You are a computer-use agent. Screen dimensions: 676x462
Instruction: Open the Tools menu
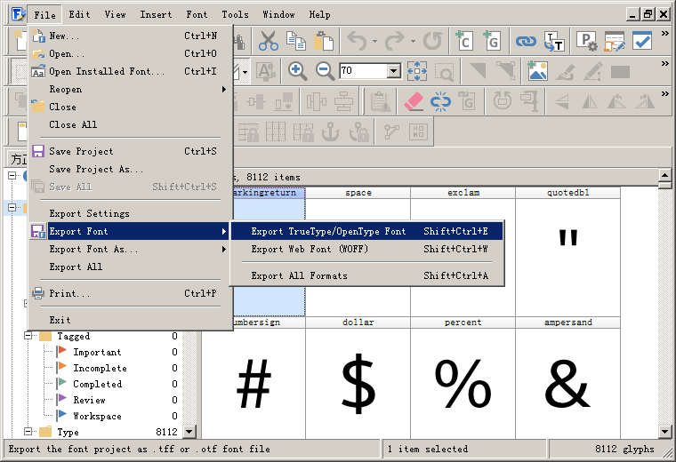pos(236,14)
